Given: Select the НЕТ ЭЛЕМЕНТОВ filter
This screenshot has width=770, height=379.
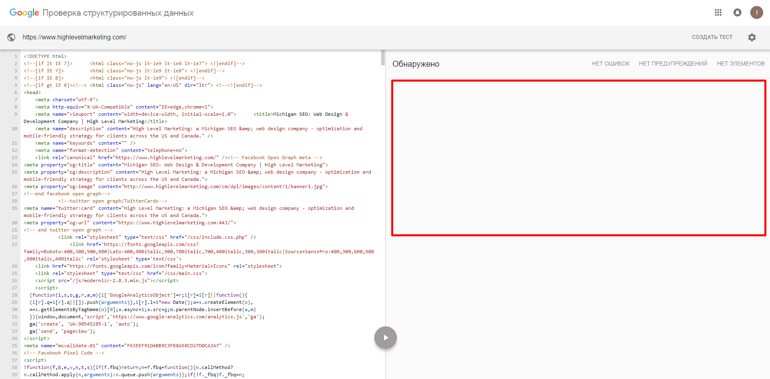Looking at the screenshot, I should coord(740,64).
